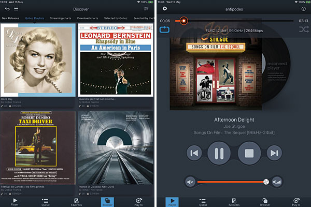Click the 'Doris Day' playlist title text
The height and width of the screenshot is (207, 311).
coord(7,99)
